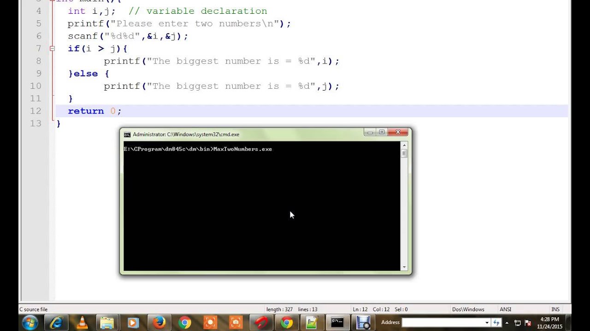Click line number 10 in the margin

pos(35,86)
